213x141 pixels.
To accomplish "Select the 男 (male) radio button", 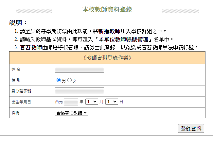I will tap(59, 80).
